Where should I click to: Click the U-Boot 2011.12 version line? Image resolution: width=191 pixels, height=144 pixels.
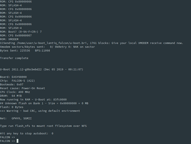(42, 69)
